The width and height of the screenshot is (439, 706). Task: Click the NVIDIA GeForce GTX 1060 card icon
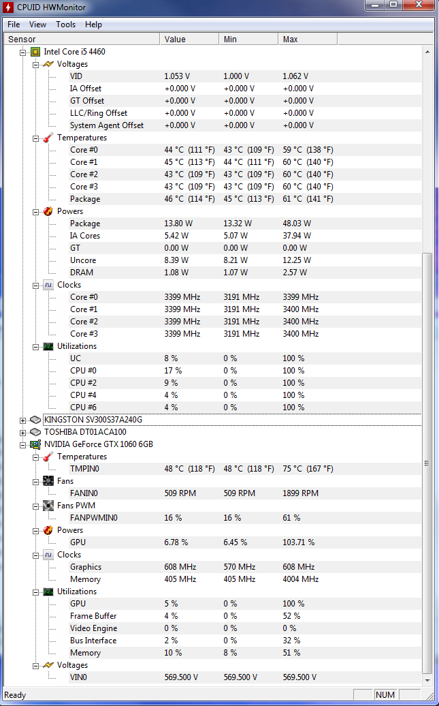pyautogui.click(x=35, y=444)
